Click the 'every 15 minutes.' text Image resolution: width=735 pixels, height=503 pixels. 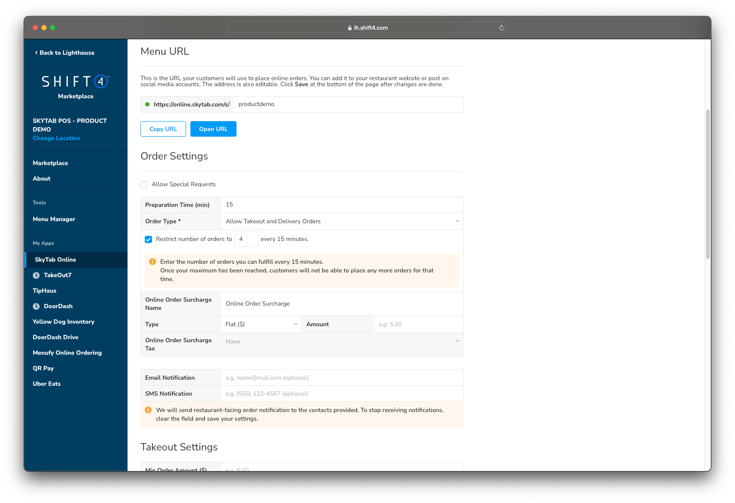(x=284, y=239)
